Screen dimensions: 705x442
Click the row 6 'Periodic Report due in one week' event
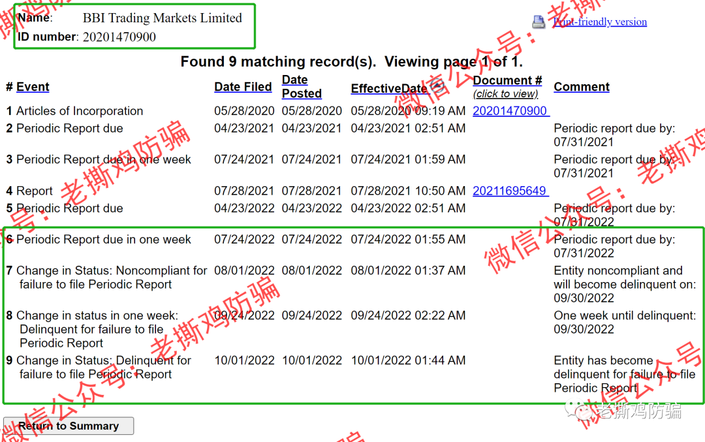coord(104,239)
